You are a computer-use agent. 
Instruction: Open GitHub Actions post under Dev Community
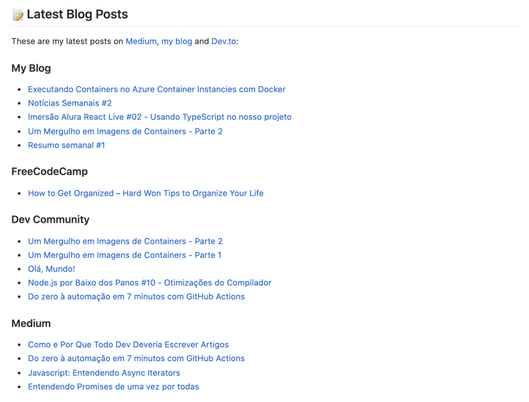136,296
